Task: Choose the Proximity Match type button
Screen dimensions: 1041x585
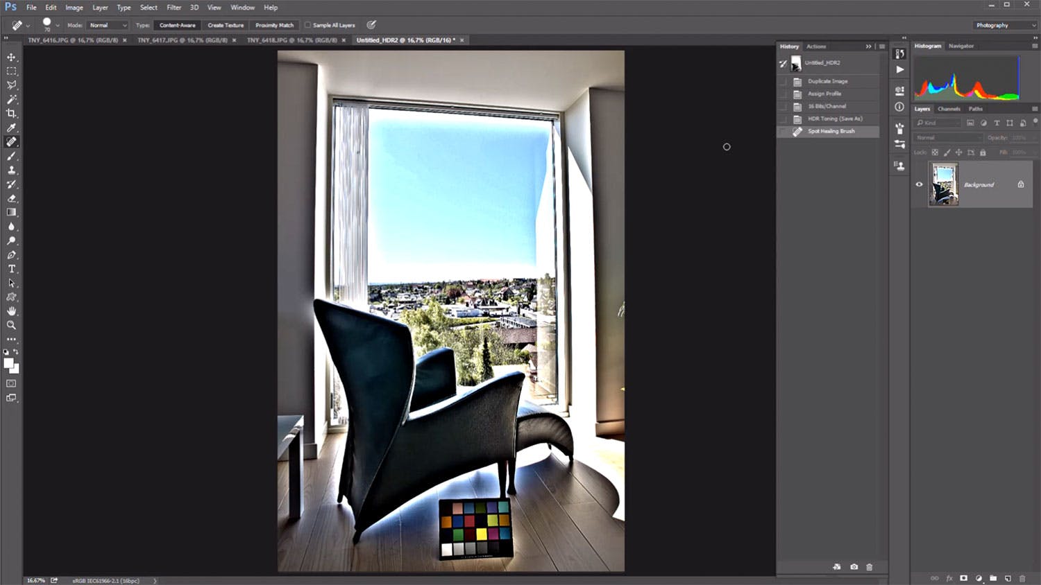Action: (274, 25)
